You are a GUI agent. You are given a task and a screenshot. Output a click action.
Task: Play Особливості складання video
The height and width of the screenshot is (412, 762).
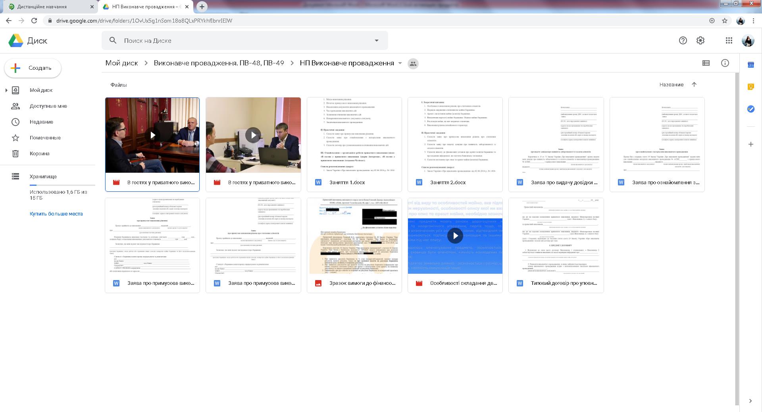(455, 236)
